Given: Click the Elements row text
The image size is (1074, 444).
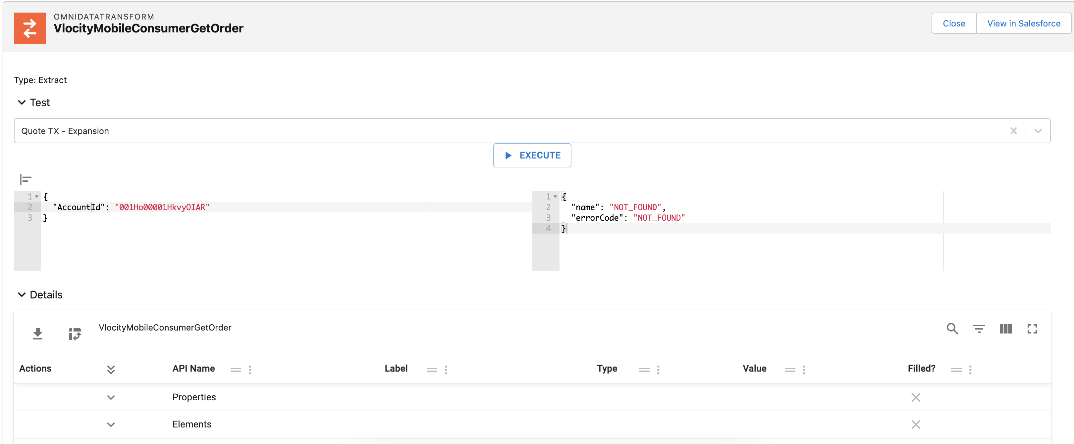Looking at the screenshot, I should click(192, 424).
